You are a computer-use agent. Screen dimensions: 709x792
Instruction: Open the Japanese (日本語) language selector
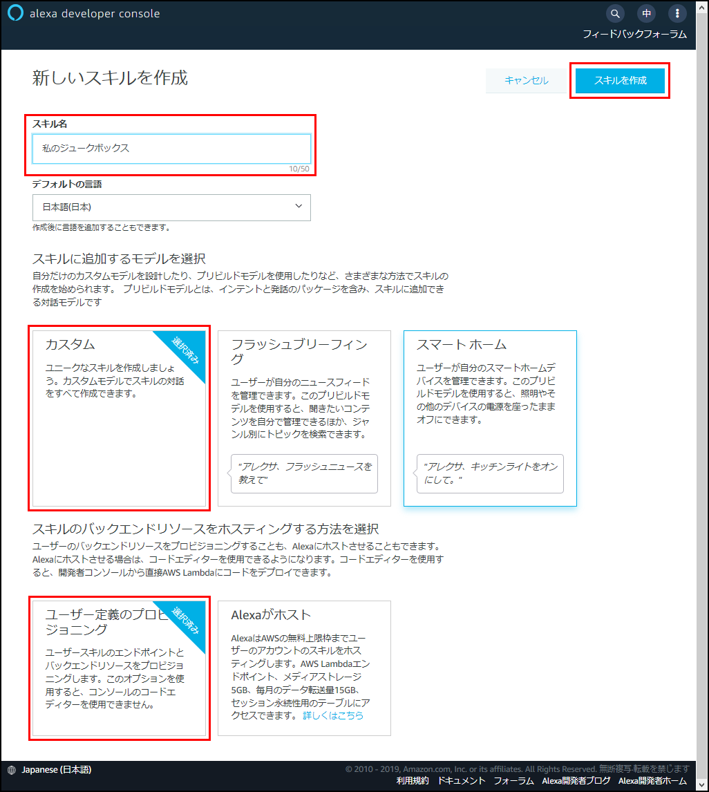click(x=56, y=769)
